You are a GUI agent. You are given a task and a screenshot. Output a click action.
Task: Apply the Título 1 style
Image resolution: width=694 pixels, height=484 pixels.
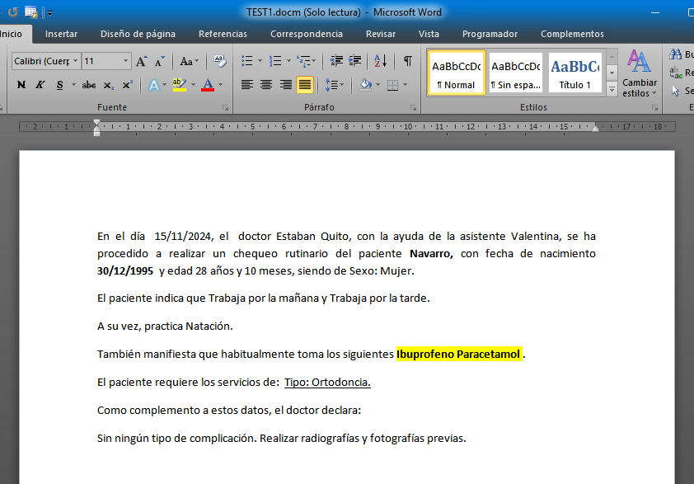(x=575, y=74)
